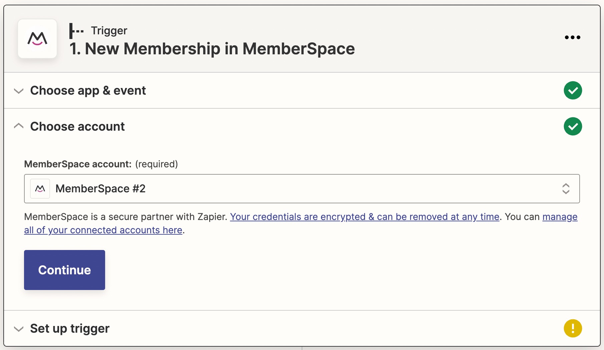This screenshot has width=604, height=350.
Task: Click the Choose account heading
Action: coord(77,126)
